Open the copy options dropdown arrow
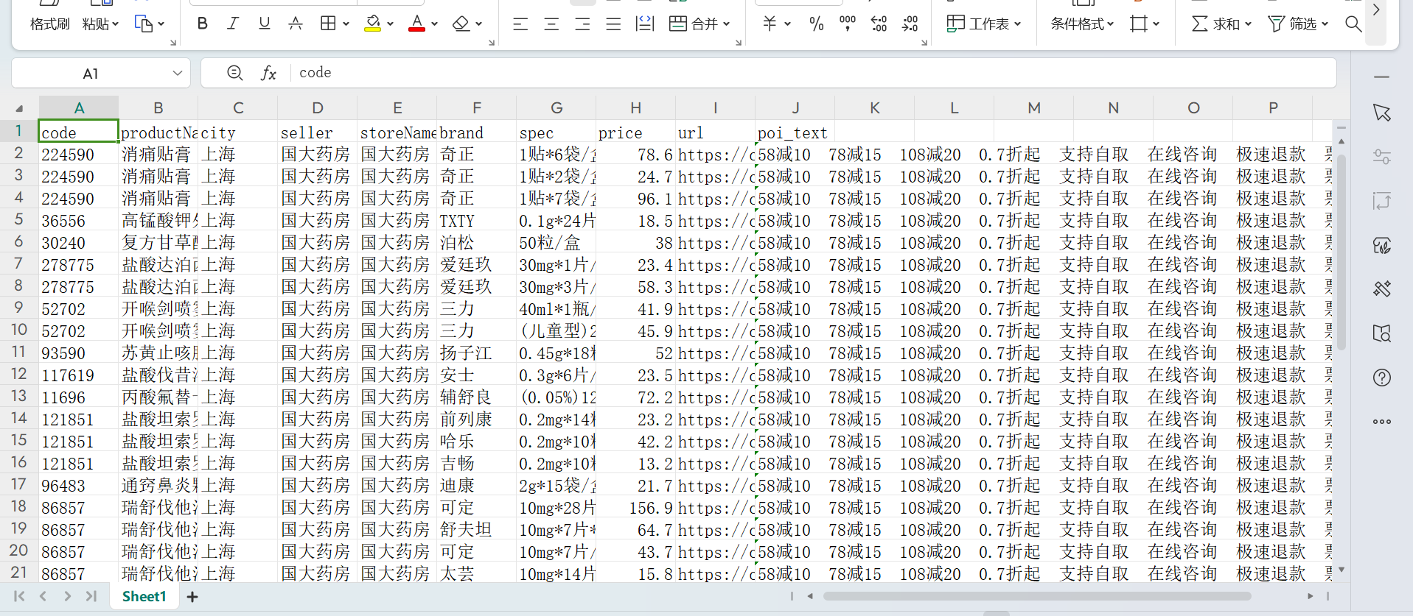This screenshot has width=1413, height=616. [161, 24]
